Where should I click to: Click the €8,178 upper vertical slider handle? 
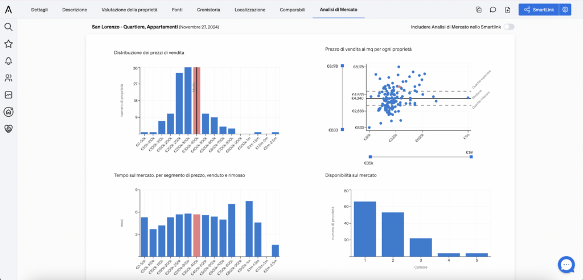(342, 66)
